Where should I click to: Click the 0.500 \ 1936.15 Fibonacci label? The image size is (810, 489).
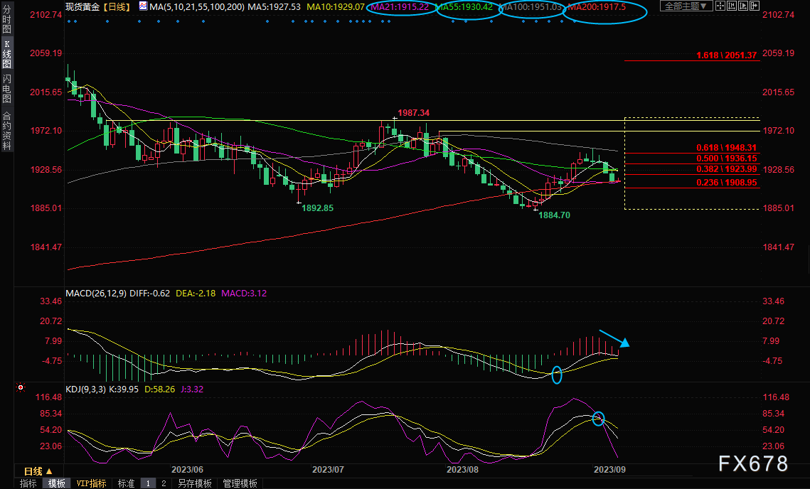[x=726, y=158]
